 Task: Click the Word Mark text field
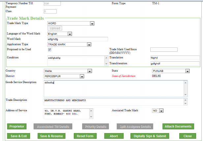pyautogui.click(x=78, y=39)
